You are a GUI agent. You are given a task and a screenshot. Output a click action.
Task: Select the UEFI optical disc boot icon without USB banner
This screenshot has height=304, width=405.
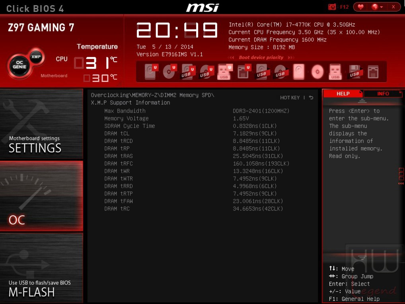coord(169,72)
